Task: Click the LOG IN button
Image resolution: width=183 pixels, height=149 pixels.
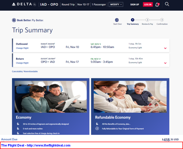Action: pos(148,5)
